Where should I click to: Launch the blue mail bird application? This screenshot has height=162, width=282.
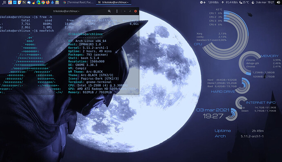[x=29, y=2]
